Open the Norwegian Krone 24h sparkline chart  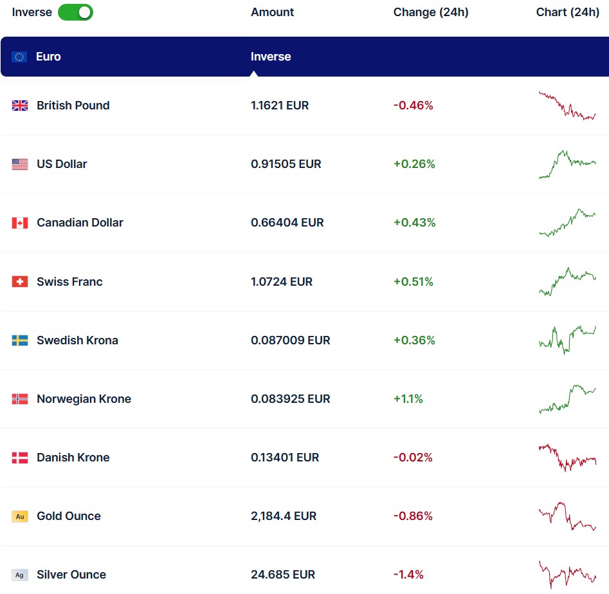click(567, 399)
